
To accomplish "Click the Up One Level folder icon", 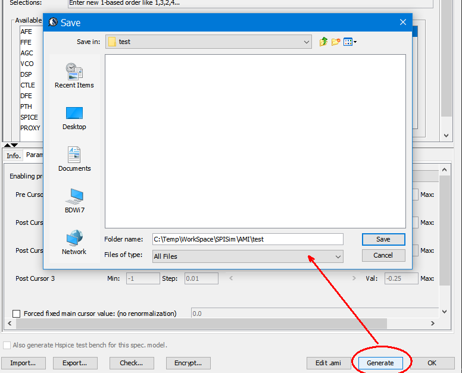I will click(323, 42).
